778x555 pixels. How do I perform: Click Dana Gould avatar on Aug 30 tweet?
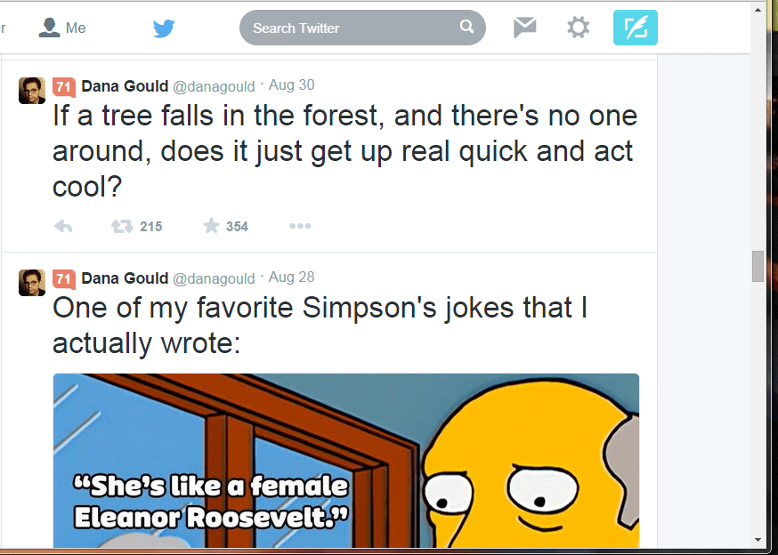(32, 90)
